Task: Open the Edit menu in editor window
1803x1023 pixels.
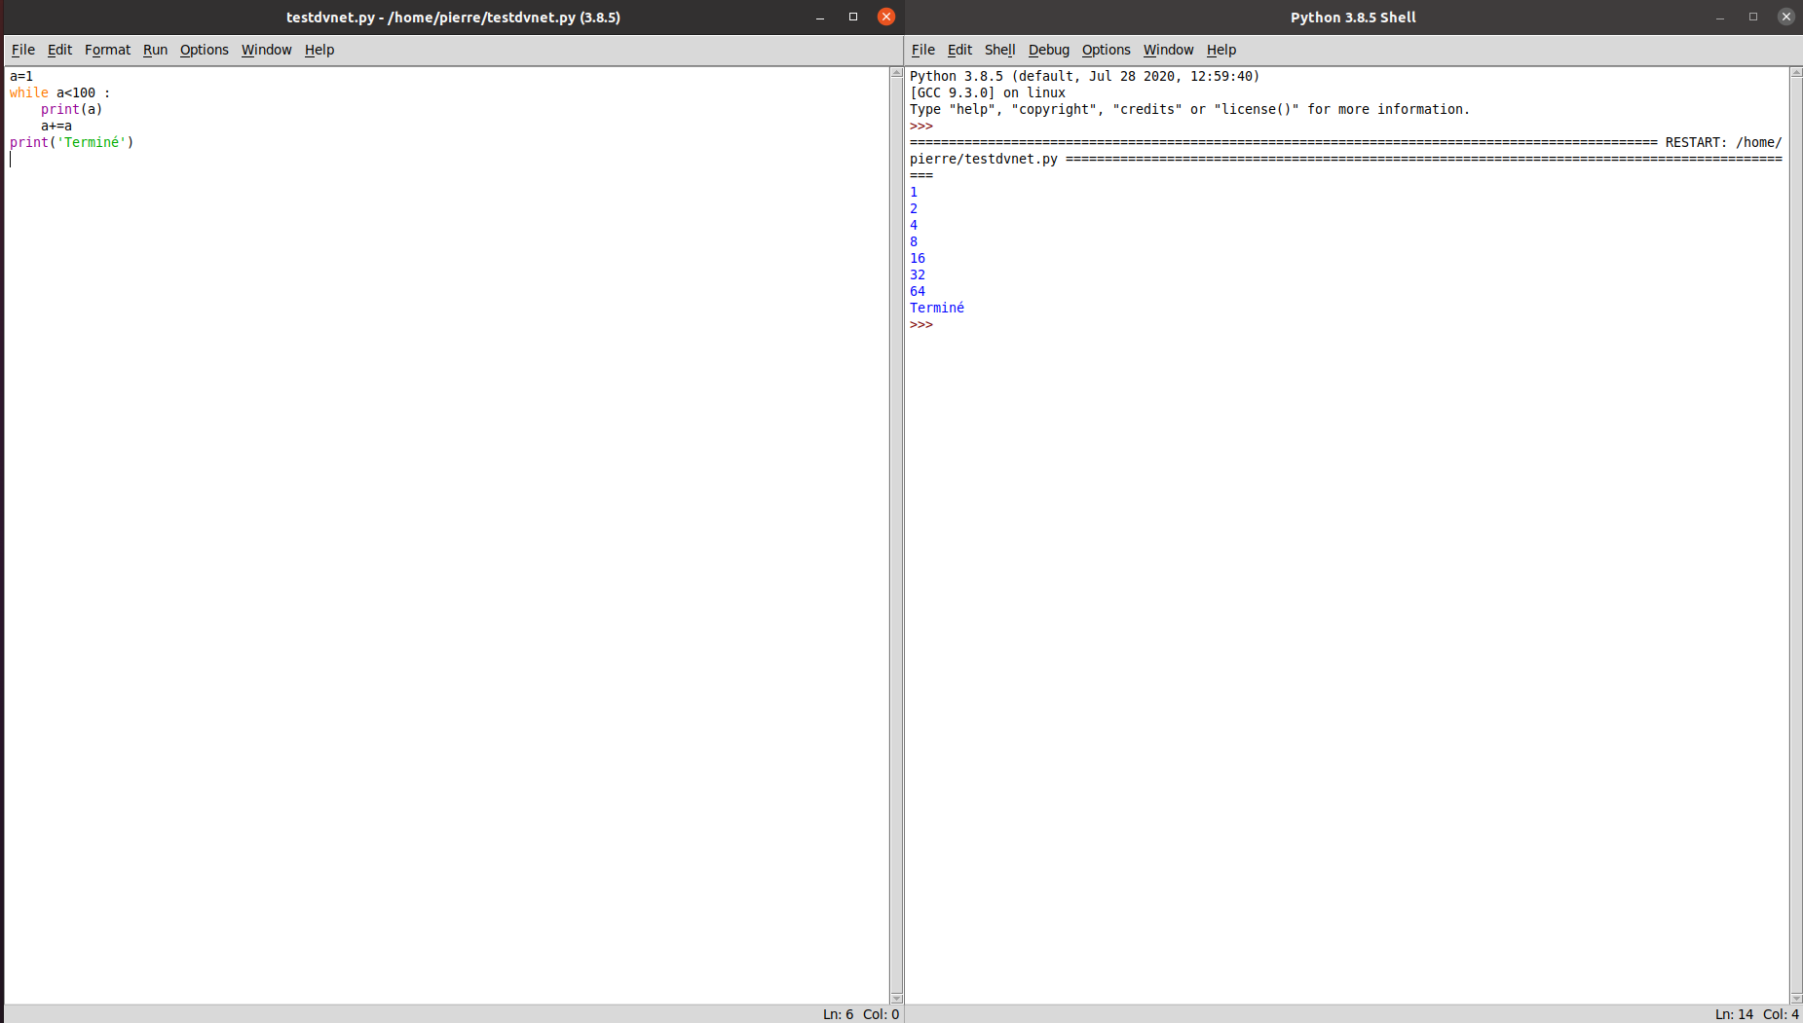Action: pos(59,50)
